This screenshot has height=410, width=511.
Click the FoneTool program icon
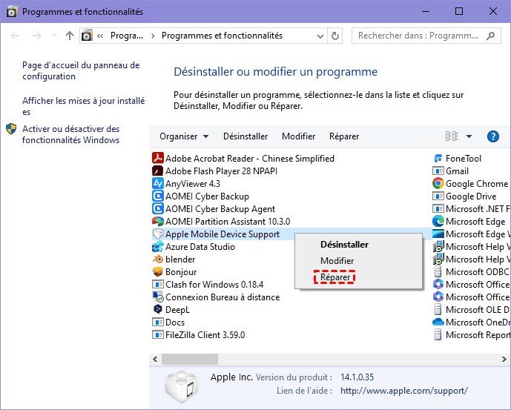[x=438, y=158]
